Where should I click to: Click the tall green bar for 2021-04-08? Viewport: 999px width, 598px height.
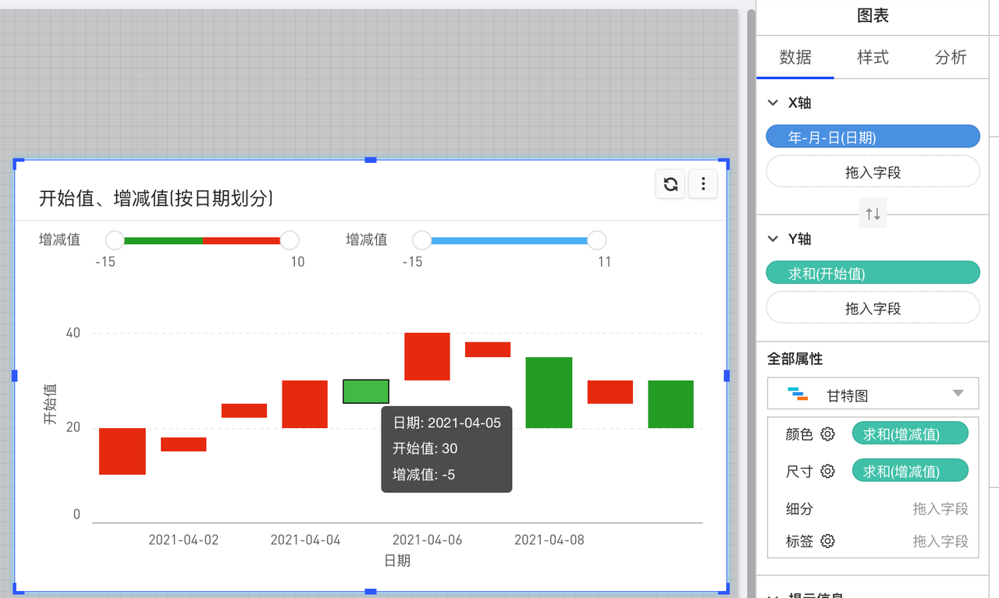[549, 392]
